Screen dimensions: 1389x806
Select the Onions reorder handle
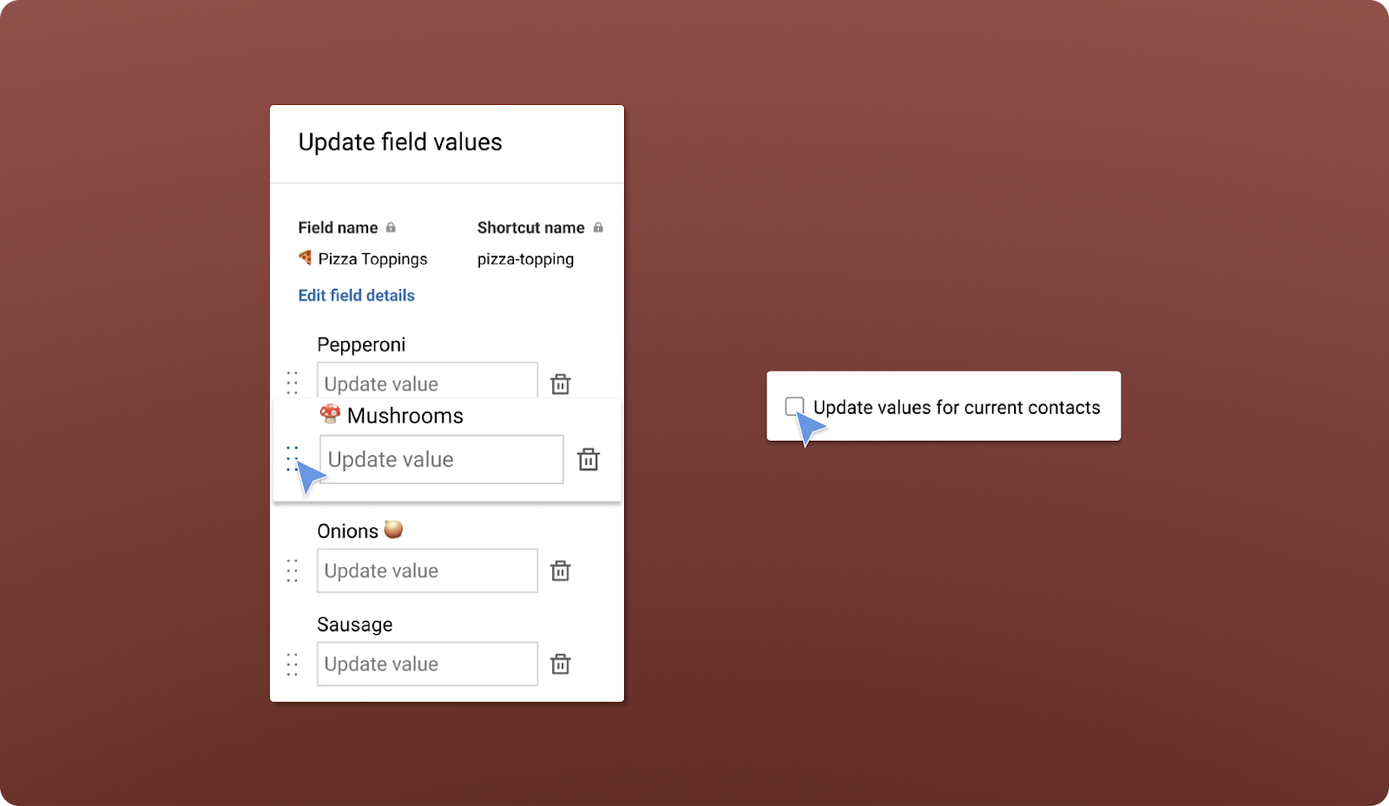(293, 570)
